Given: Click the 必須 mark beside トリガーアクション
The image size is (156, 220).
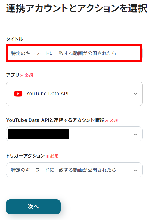Looking at the screenshot, I should [54, 156].
